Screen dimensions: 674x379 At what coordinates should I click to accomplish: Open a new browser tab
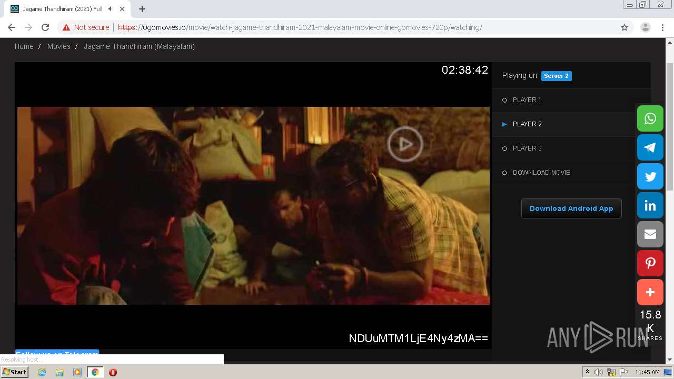click(142, 9)
